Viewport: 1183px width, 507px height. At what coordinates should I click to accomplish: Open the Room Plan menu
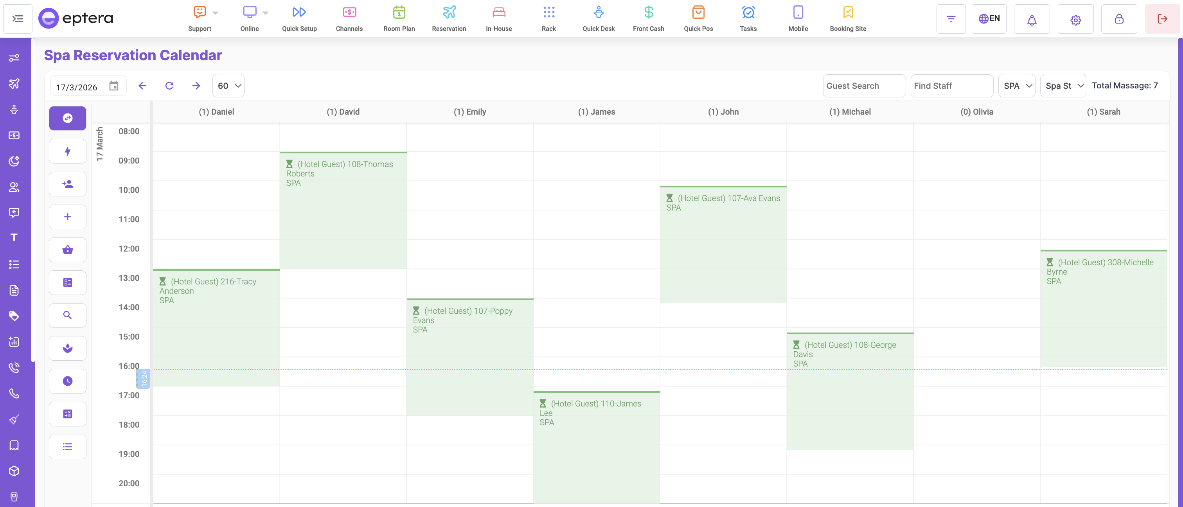click(399, 19)
